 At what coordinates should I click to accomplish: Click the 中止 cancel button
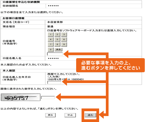tap(70, 115)
